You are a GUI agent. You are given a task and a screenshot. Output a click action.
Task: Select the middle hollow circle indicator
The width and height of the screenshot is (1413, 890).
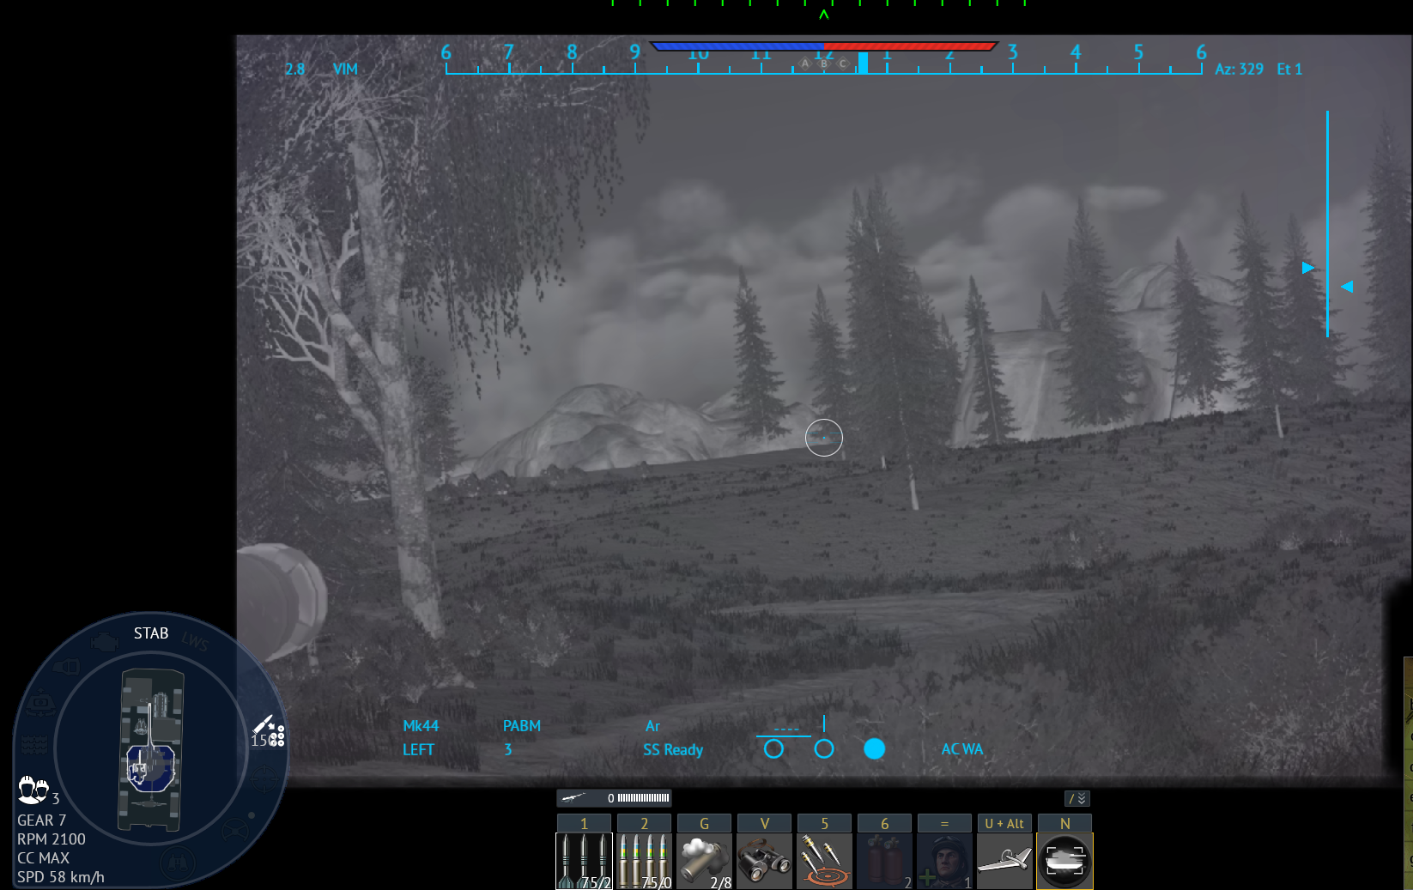point(824,749)
